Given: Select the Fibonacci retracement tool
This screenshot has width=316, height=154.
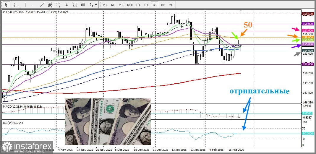Looking at the screenshot, I should coord(59,5).
